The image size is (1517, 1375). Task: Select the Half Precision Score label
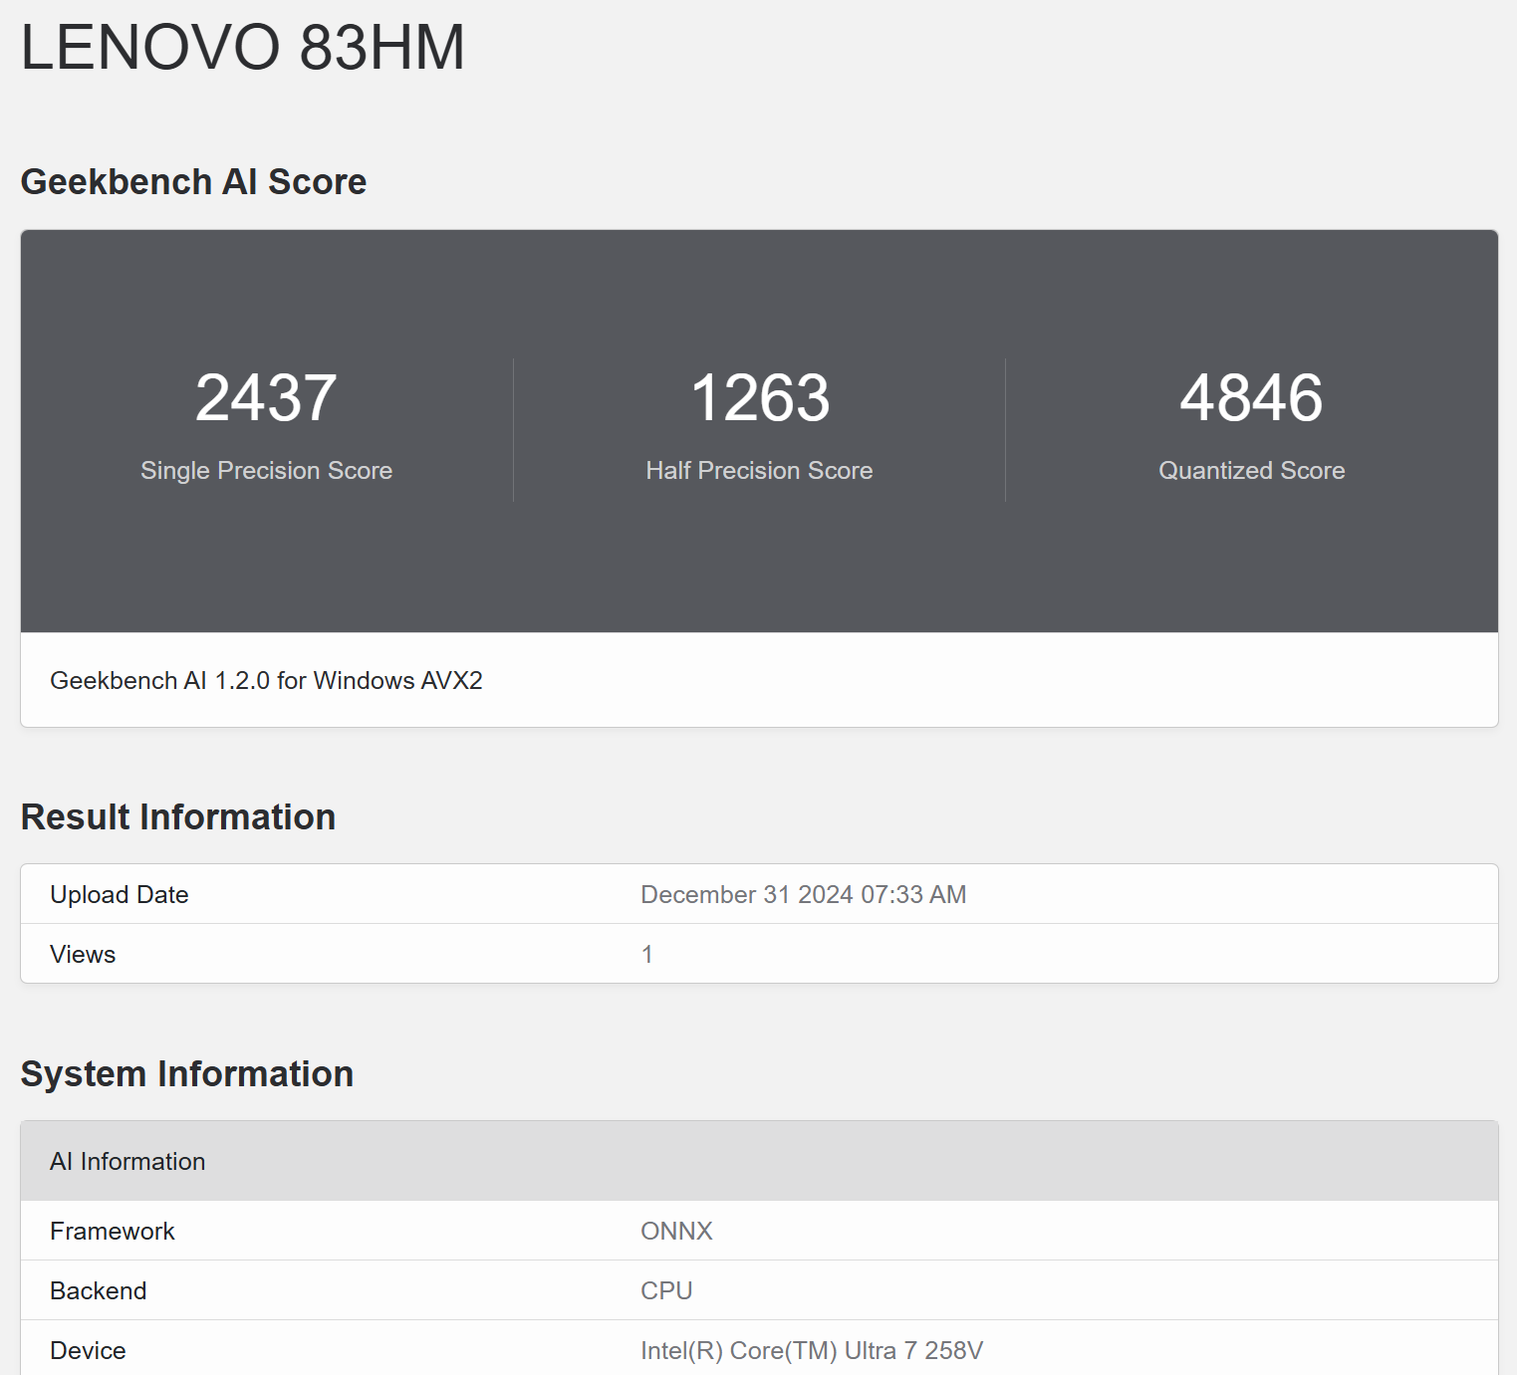(x=759, y=470)
